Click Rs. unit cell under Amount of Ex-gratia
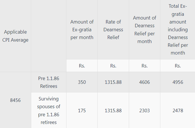This screenshot has height=128, width=195. click(82, 66)
